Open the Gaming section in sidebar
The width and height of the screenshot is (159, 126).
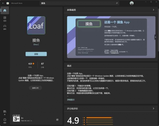pyautogui.click(x=5, y=27)
